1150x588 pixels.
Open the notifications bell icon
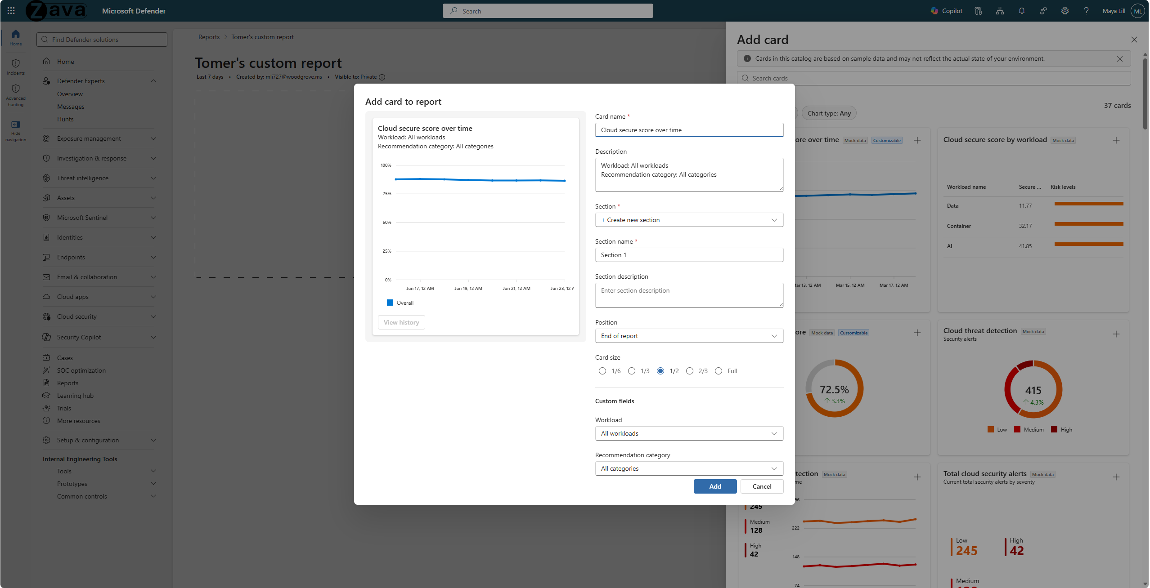pos(1022,11)
